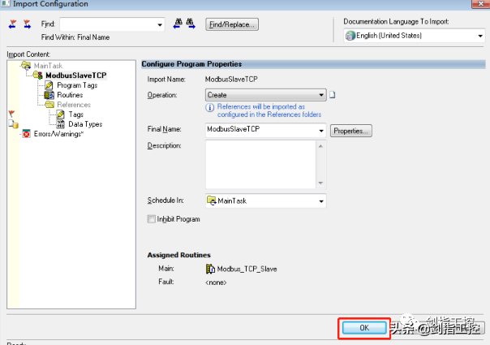This screenshot has width=490, height=345.
Task: Click the next flagged item icon
Action: point(28,24)
